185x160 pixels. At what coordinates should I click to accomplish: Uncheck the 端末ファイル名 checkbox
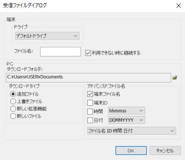[x=90, y=94]
